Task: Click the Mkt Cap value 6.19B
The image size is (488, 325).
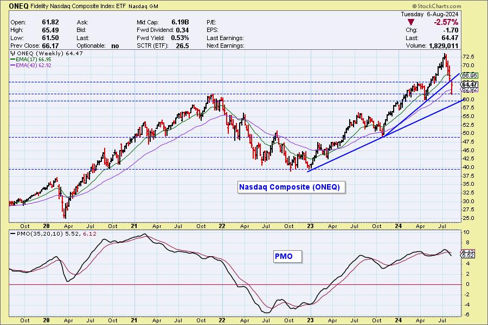Action: coord(180,22)
